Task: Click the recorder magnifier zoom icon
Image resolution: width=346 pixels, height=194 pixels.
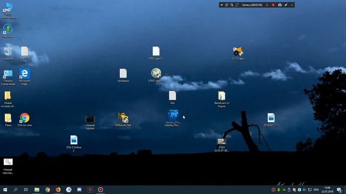Action: point(232,5)
